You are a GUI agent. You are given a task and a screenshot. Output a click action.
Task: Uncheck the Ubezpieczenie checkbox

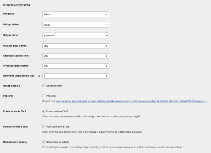pos(44,86)
